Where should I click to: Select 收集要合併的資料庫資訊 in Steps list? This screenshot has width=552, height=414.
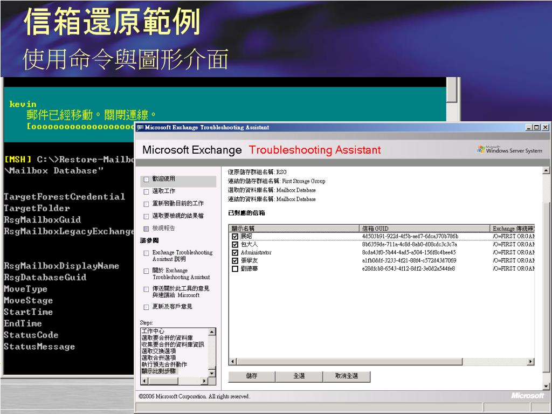(173, 344)
